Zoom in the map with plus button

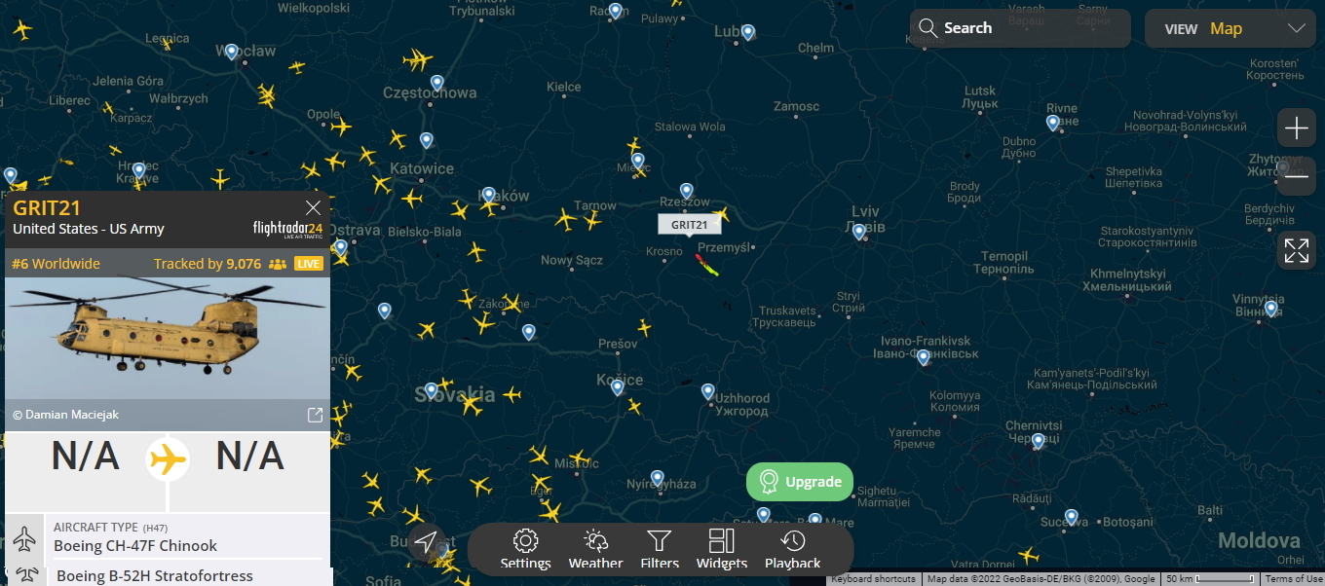point(1297,128)
